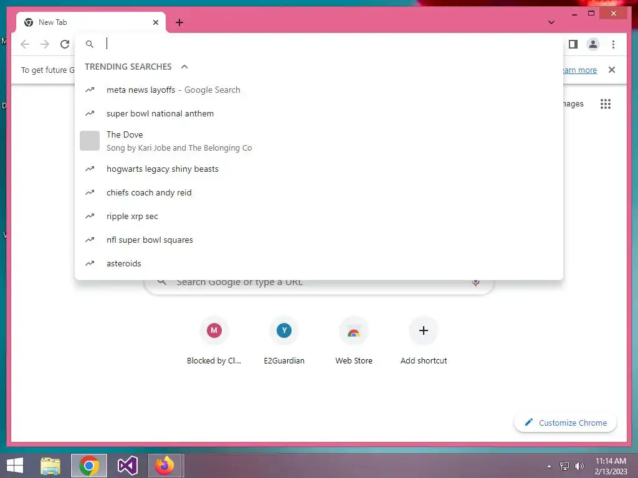The width and height of the screenshot is (638, 478).
Task: Click The Dove gray thumbnail
Action: (90, 141)
